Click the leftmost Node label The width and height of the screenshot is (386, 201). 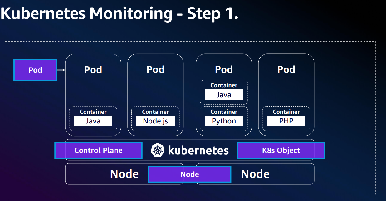click(124, 174)
